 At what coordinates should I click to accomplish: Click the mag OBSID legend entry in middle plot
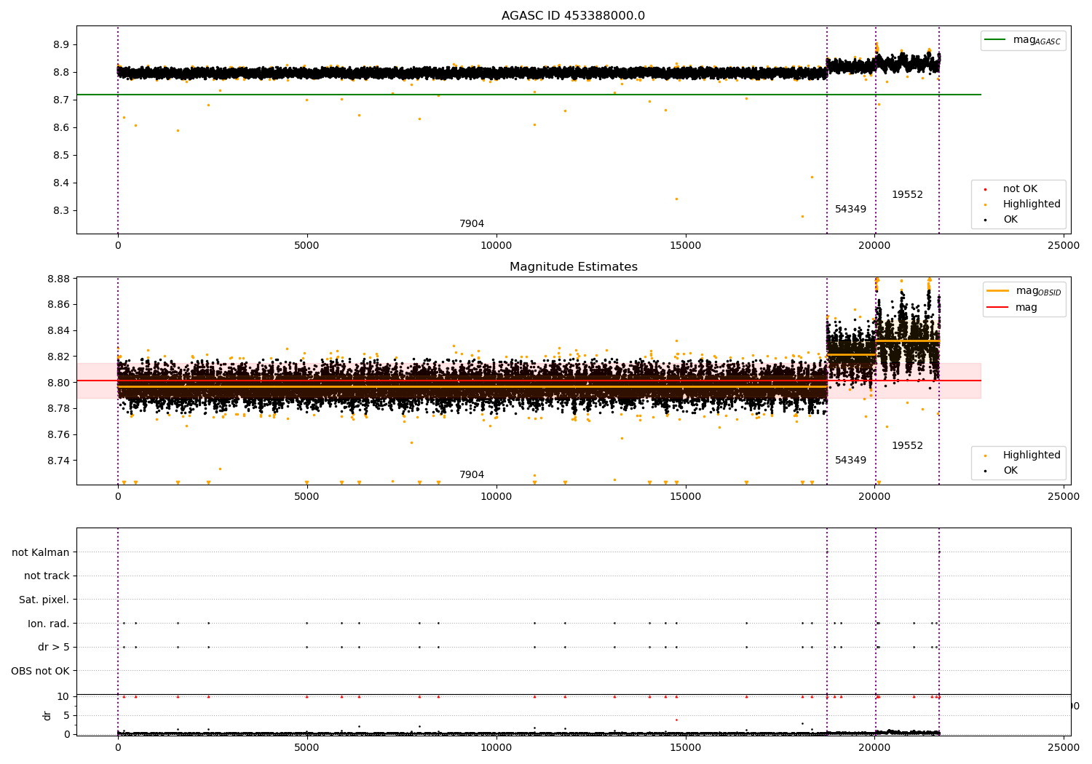point(1024,291)
